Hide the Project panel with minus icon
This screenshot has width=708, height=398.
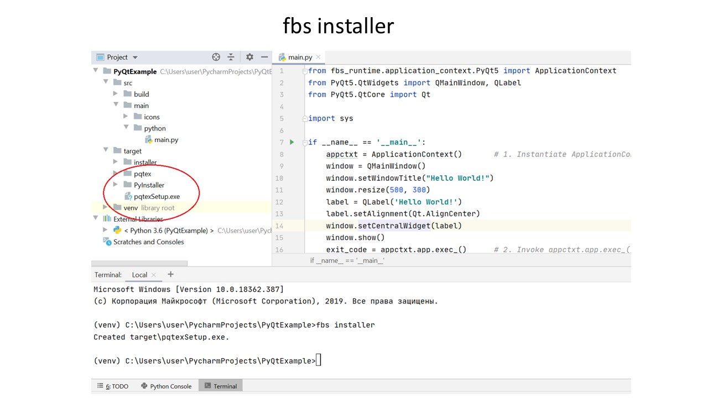[264, 57]
